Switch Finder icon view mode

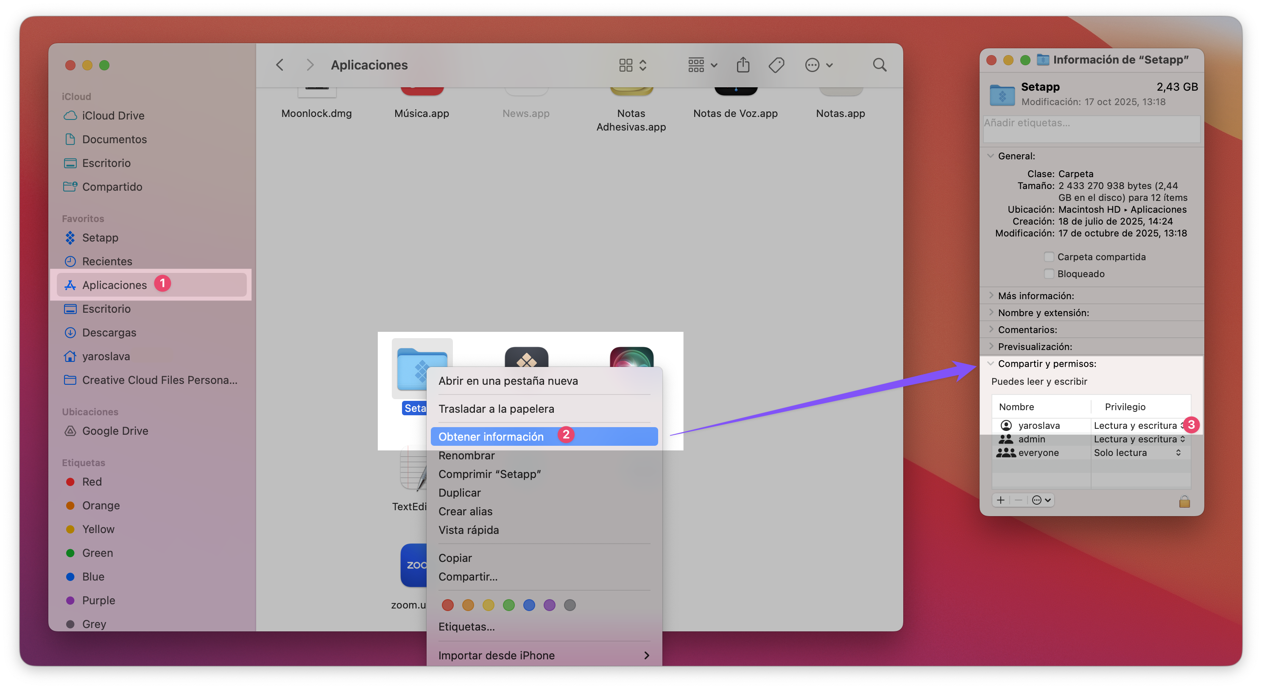[x=632, y=65]
